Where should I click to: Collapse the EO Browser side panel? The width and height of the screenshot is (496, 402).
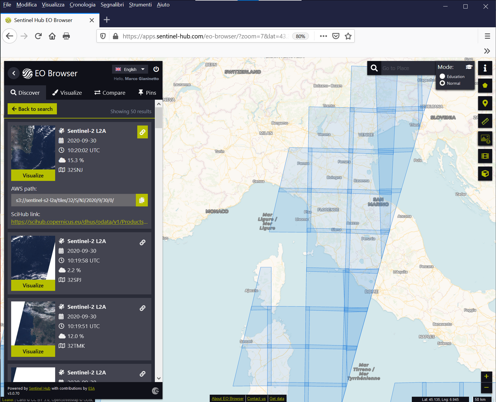coord(14,73)
